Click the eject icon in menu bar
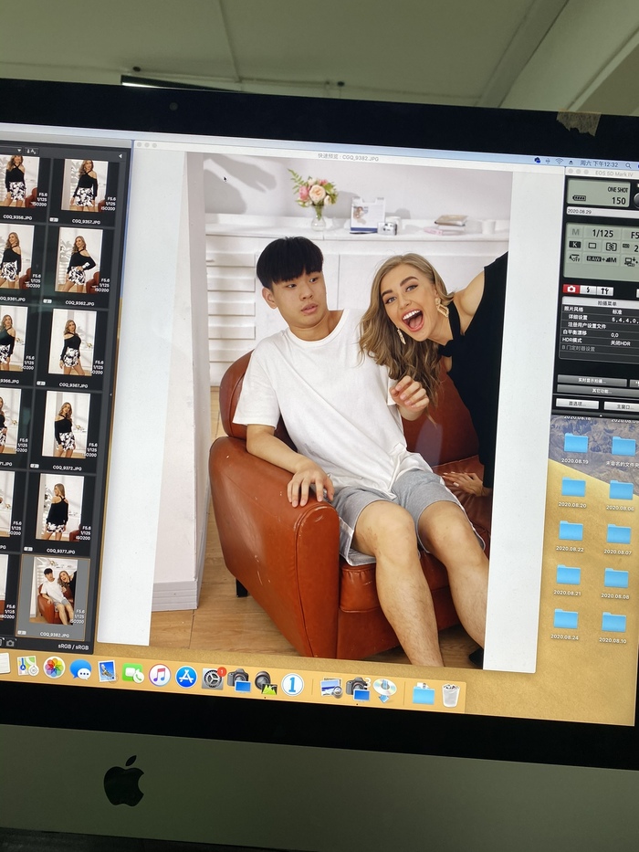The image size is (639, 852). (x=571, y=162)
